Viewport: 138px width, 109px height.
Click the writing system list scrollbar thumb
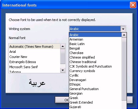(x=124, y=69)
